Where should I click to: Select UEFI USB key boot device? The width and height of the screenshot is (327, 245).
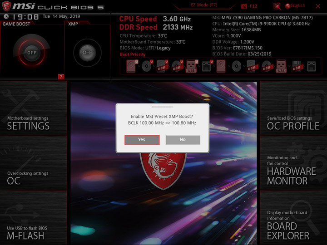192,66
